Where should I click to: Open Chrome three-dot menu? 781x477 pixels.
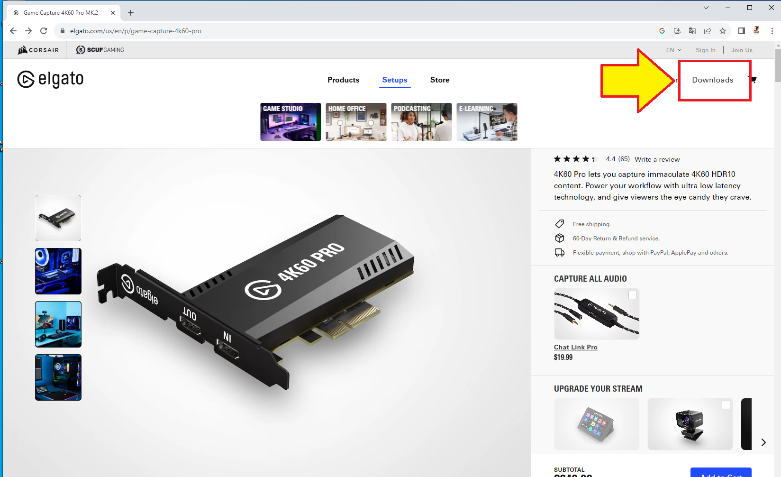tap(772, 31)
